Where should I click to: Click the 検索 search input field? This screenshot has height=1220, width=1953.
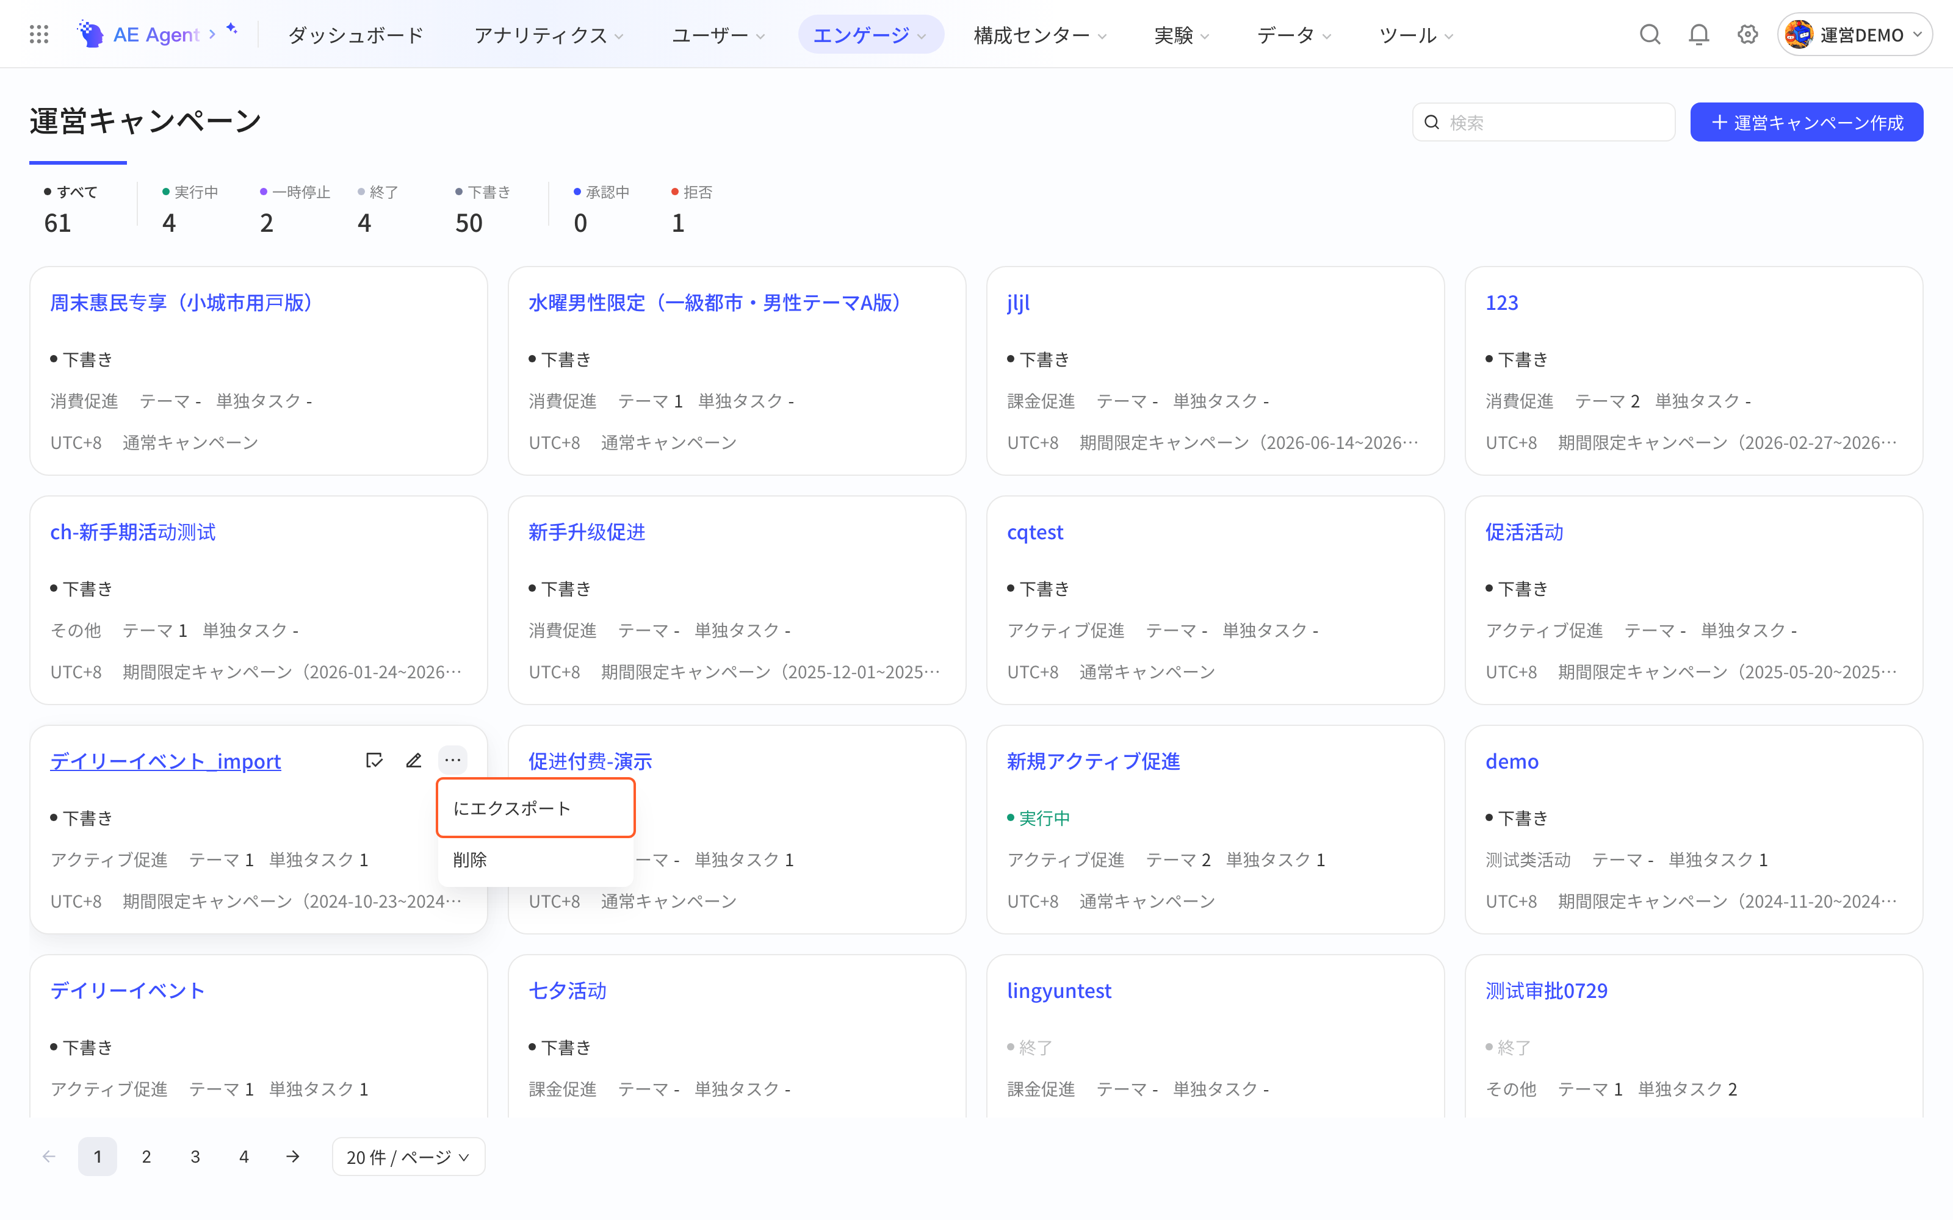point(1543,122)
